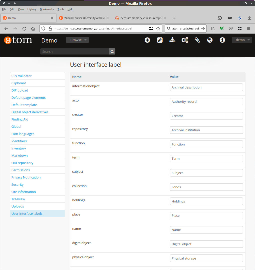Image resolution: width=255 pixels, height=270 pixels.
Task: Click the collection value field containing Fonds
Action: pyautogui.click(x=206, y=187)
